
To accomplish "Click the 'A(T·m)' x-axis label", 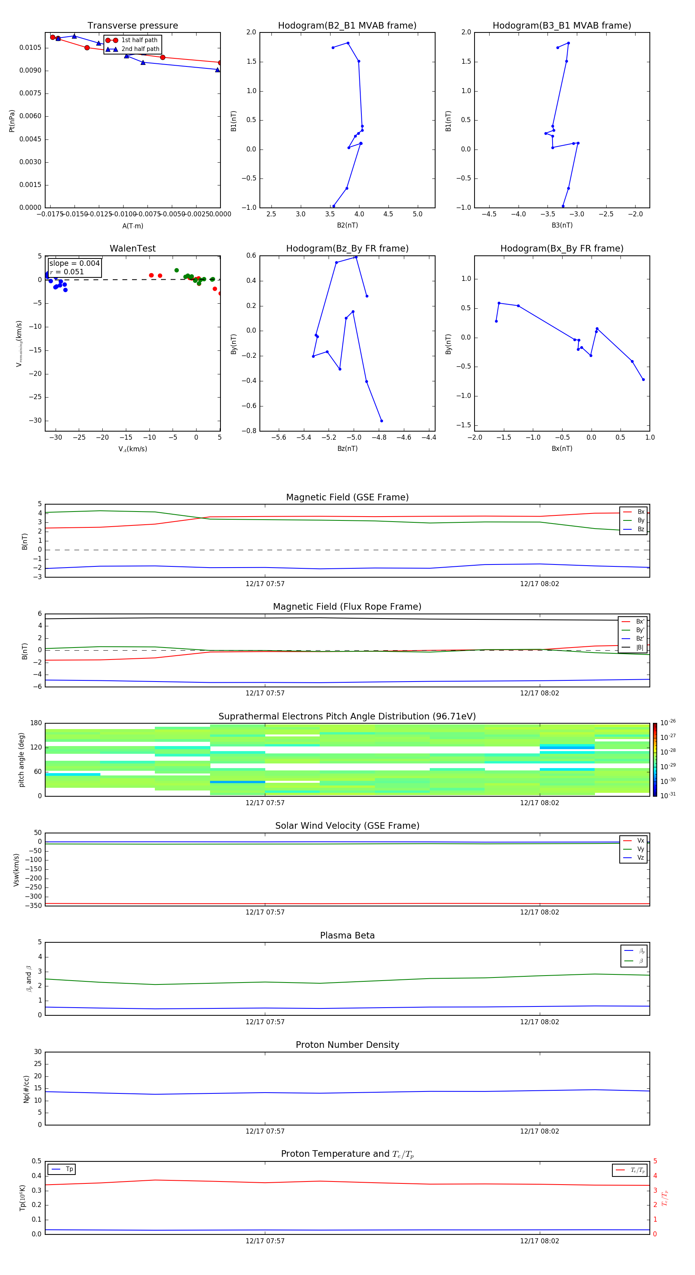I will point(132,226).
